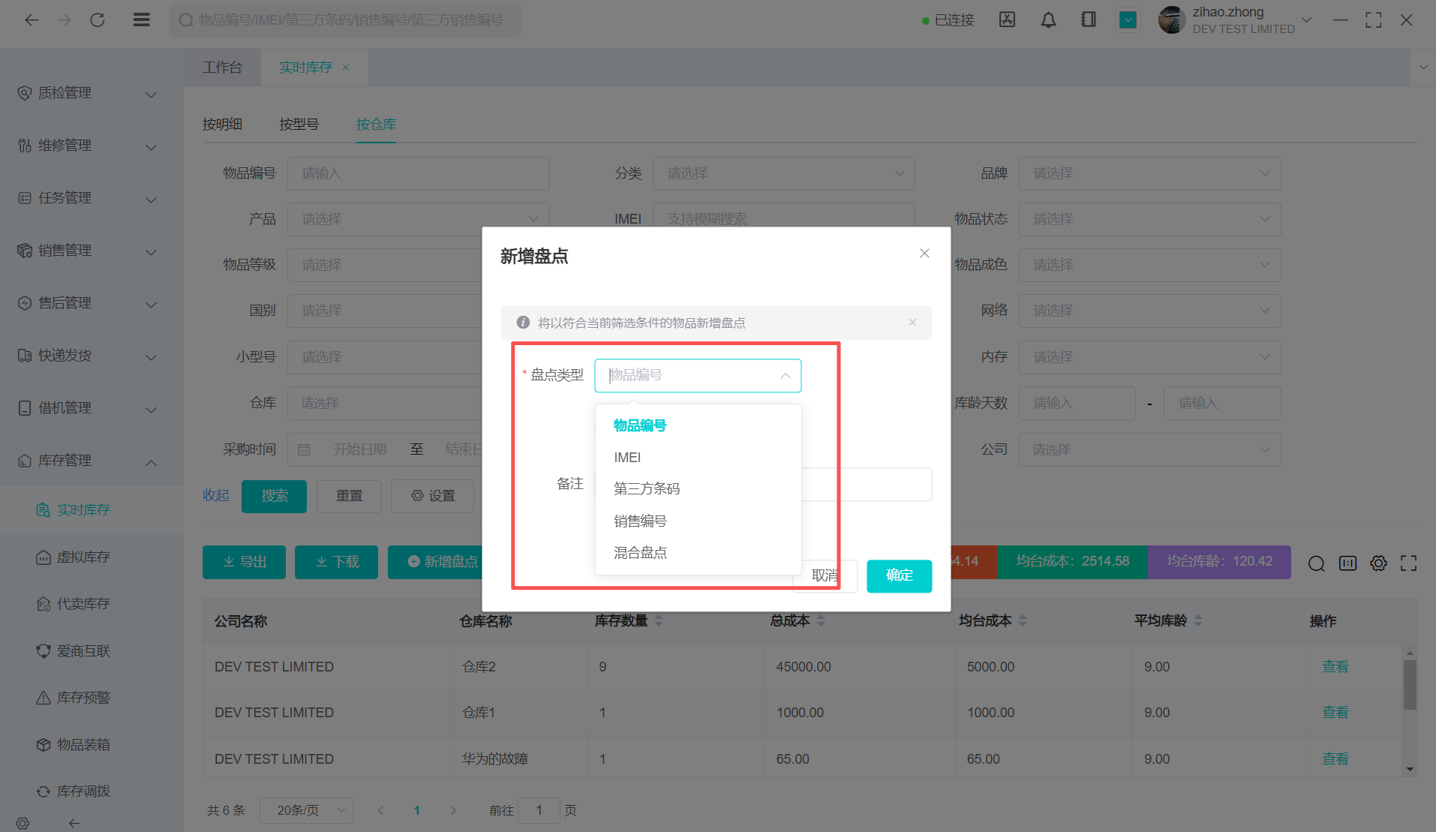This screenshot has height=832, width=1436.
Task: Open table column settings gear icon
Action: coord(1378,563)
